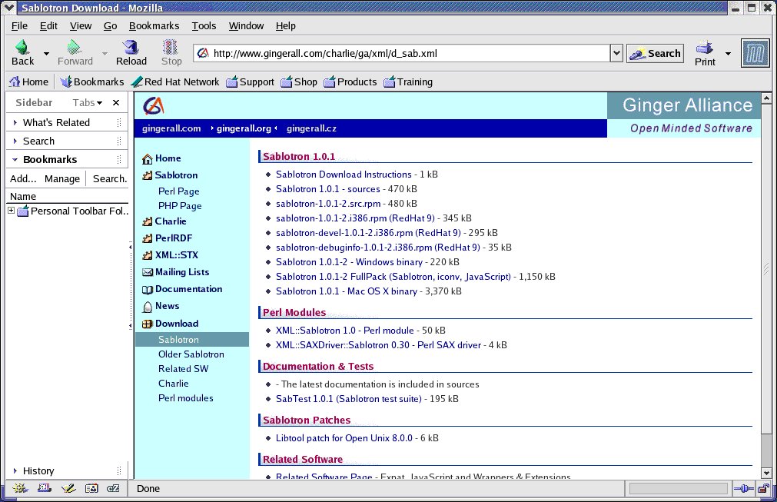Open Composer from the status bar icon
Image resolution: width=777 pixels, height=502 pixels.
coord(68,488)
